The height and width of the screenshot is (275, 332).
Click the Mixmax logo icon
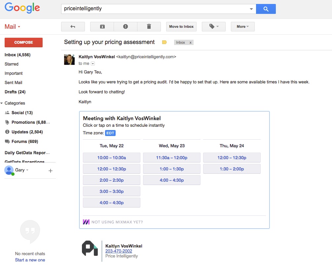(x=86, y=222)
